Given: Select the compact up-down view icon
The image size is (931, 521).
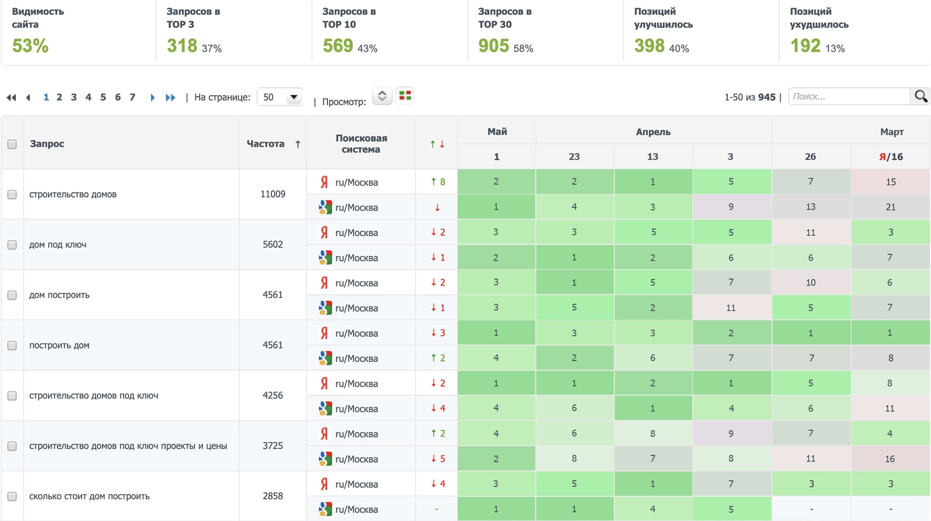Looking at the screenshot, I should [382, 96].
